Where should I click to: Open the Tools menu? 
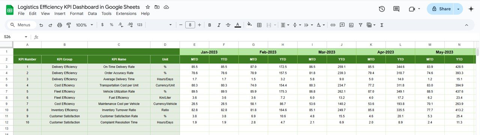point(106,13)
